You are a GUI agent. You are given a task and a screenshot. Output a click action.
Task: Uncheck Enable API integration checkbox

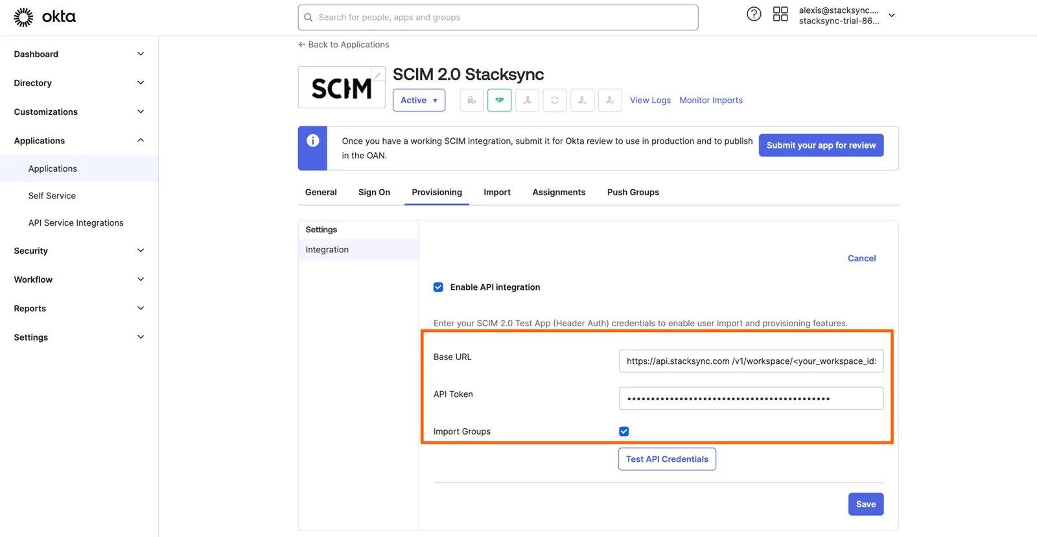tap(438, 287)
